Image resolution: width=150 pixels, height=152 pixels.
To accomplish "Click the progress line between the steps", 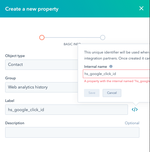I will coord(72,37).
